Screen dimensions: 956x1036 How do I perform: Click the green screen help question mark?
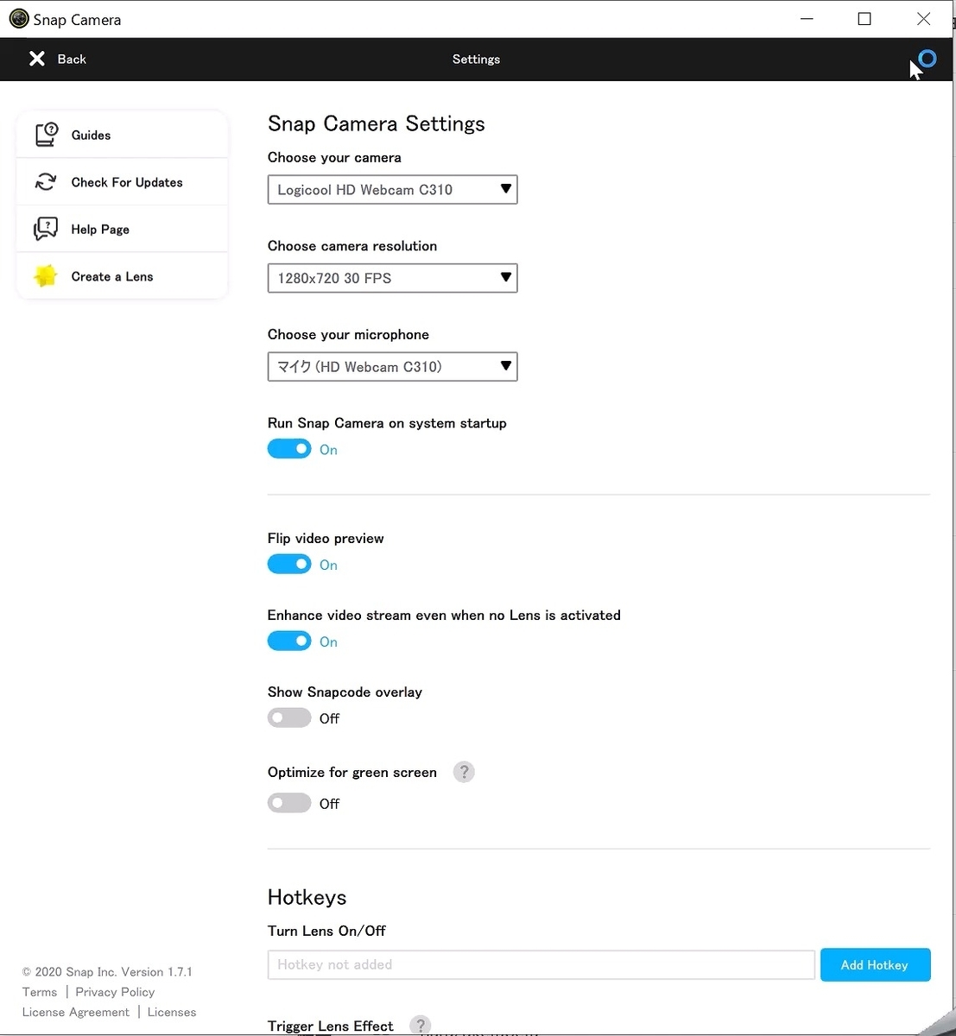point(464,772)
